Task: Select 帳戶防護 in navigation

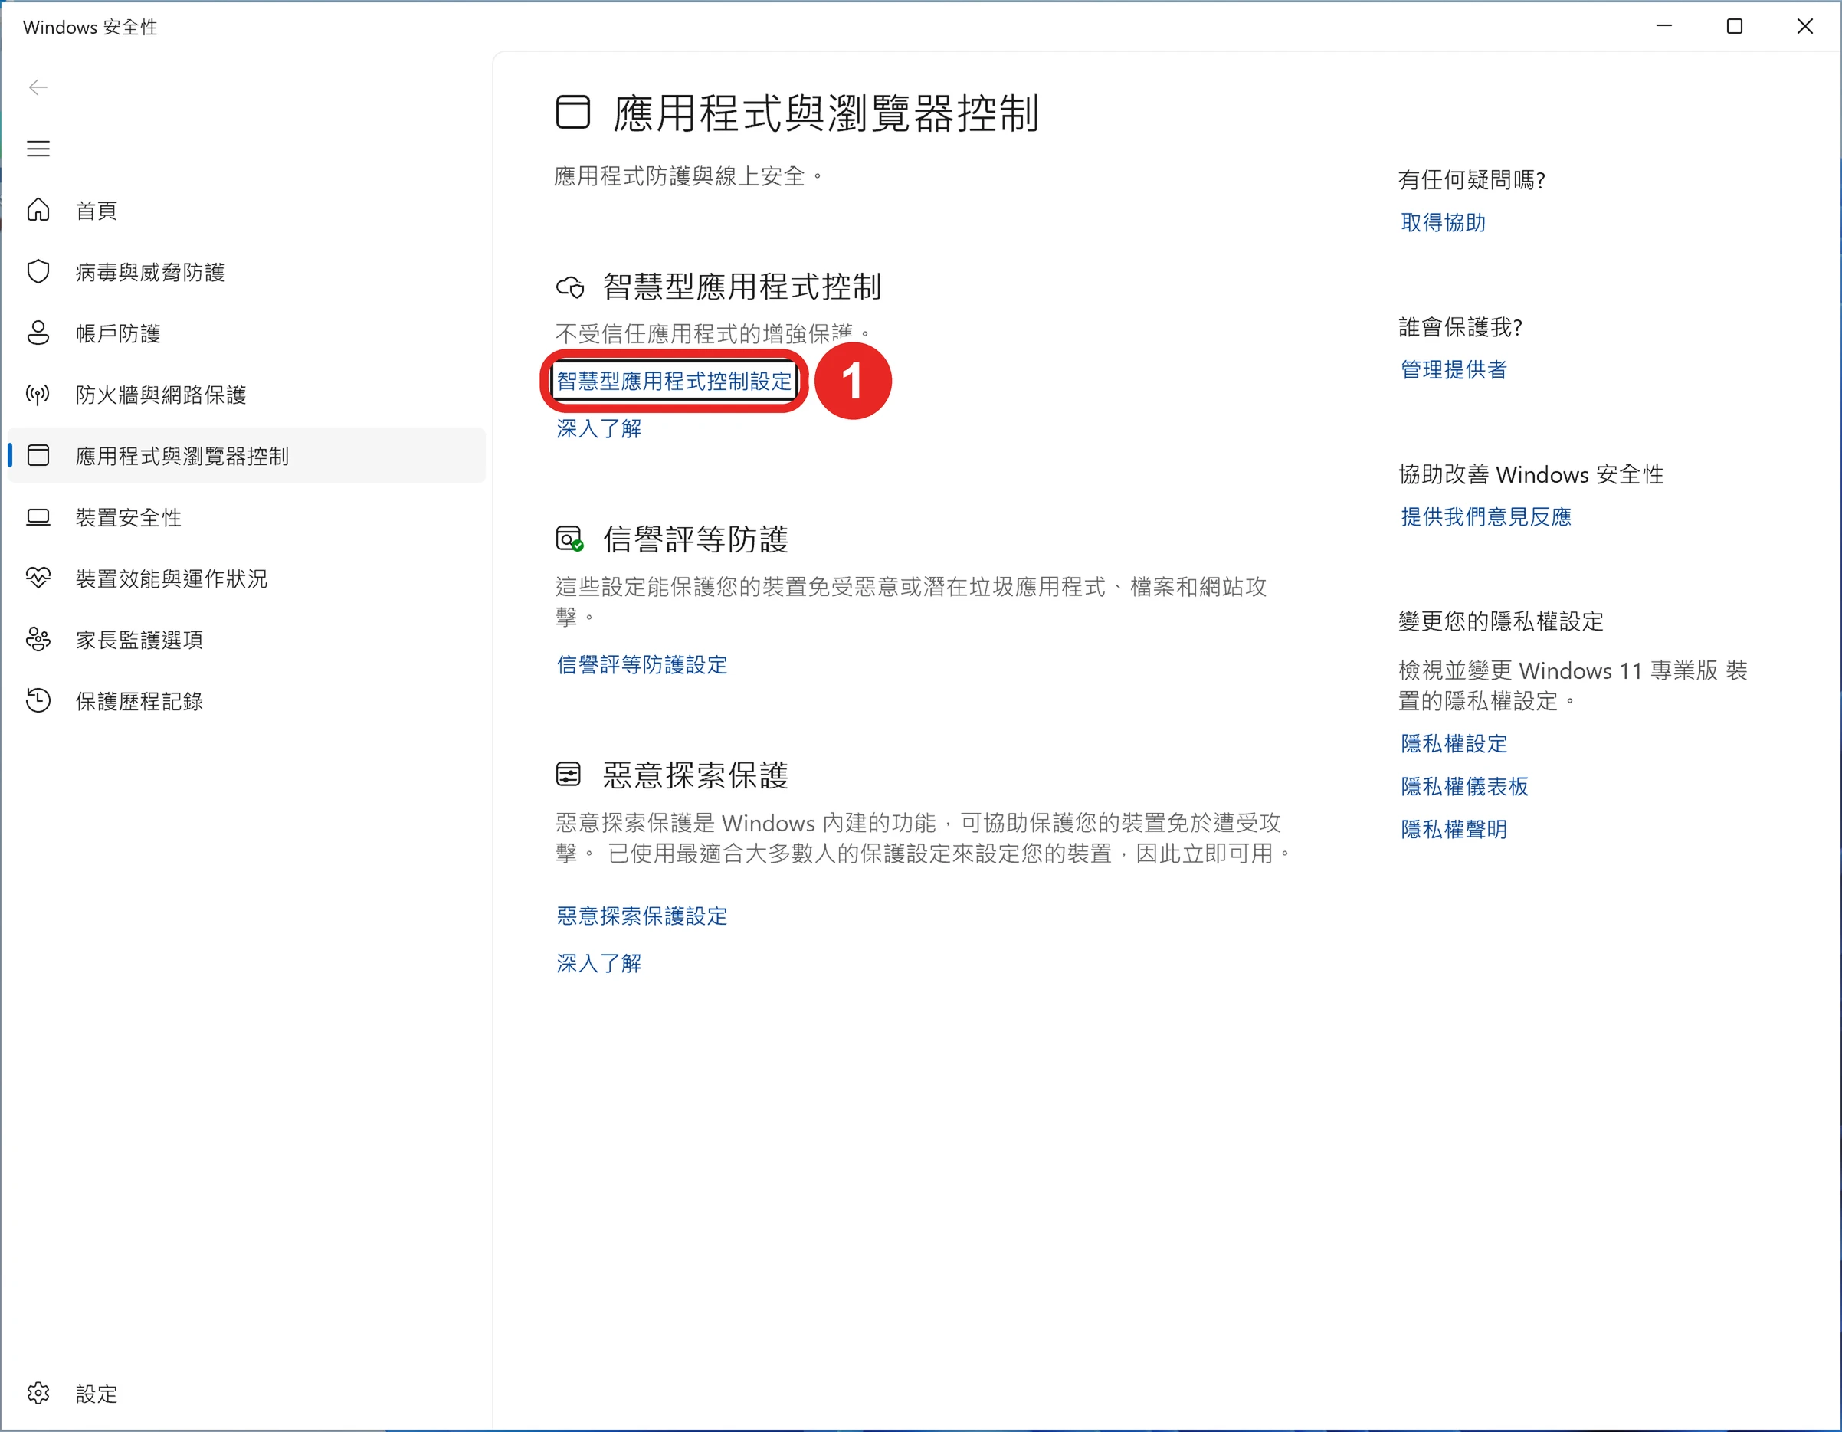Action: click(x=118, y=334)
